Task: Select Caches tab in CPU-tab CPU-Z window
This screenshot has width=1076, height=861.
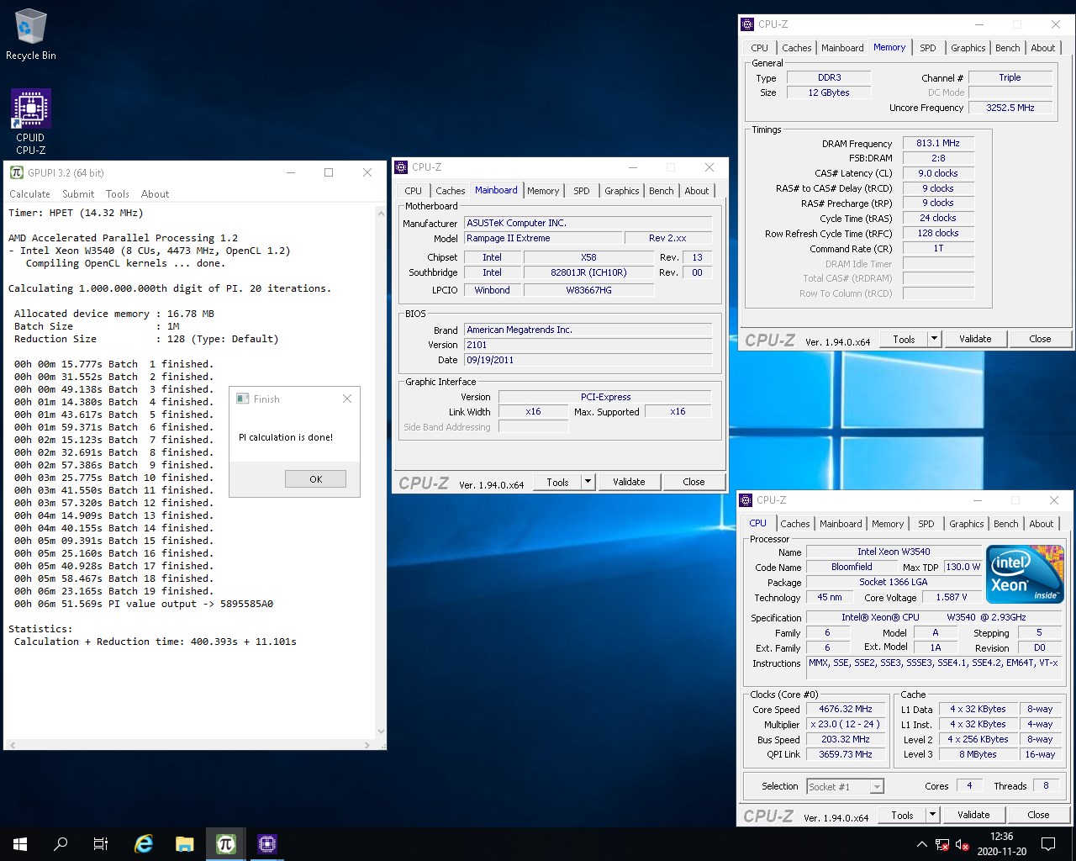Action: [795, 524]
